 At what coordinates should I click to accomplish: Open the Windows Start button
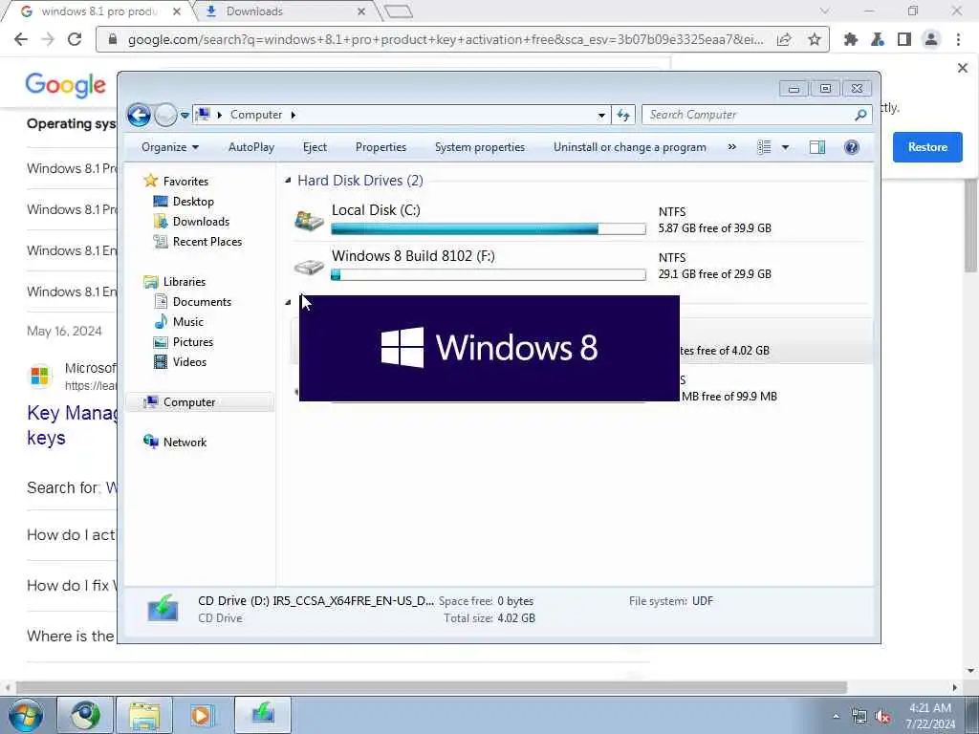[x=26, y=715]
